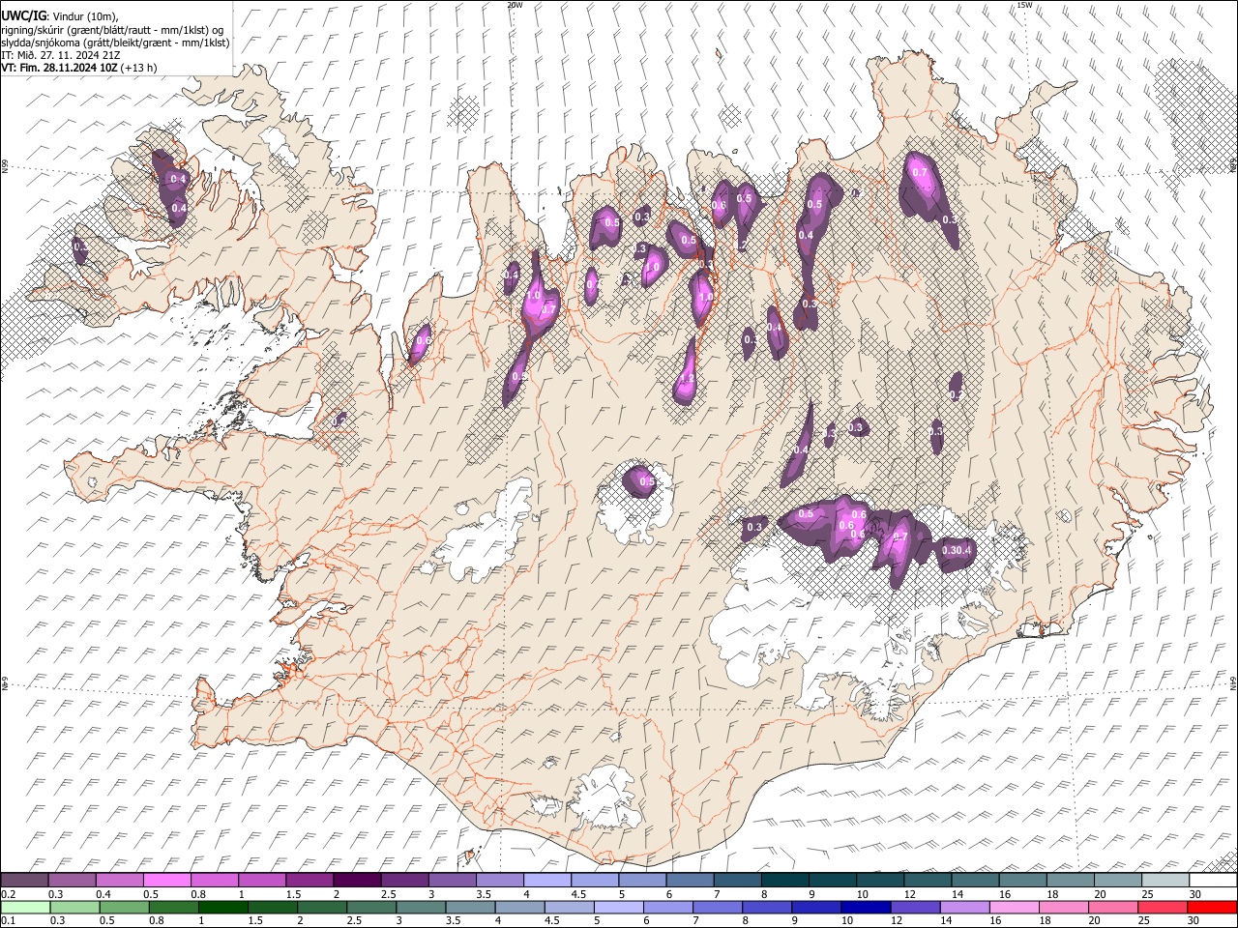Select the 0.2–0.3 swatch in upper legend row
The width and height of the screenshot is (1238, 928).
pyautogui.click(x=24, y=880)
